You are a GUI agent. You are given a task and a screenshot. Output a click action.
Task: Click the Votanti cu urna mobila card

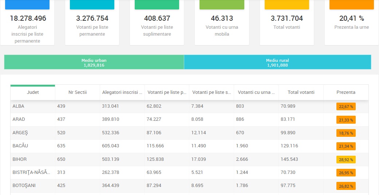click(222, 22)
